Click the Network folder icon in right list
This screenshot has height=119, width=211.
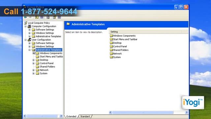pos(111,54)
